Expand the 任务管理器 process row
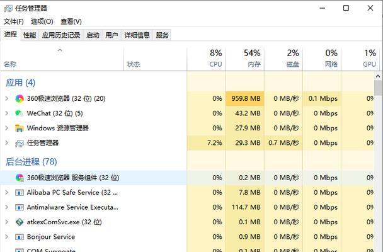 tap(7, 143)
